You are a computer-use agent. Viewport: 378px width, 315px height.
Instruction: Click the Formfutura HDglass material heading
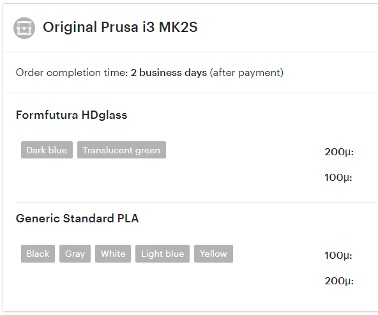coord(72,115)
